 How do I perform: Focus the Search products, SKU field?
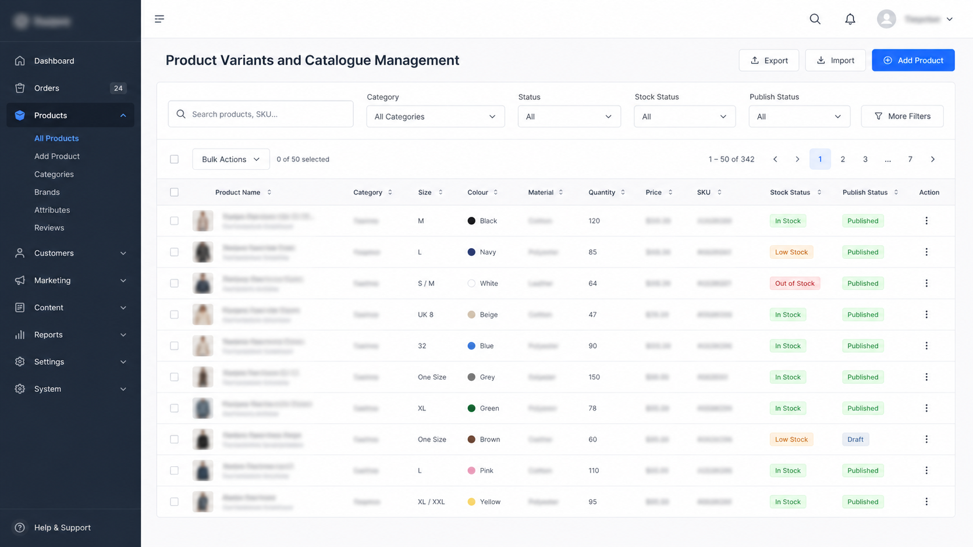[x=261, y=114]
